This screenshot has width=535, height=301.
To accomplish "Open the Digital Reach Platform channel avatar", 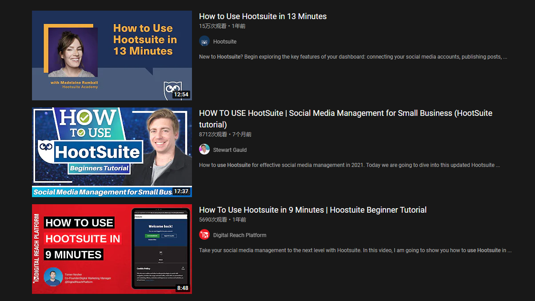I will [x=204, y=235].
